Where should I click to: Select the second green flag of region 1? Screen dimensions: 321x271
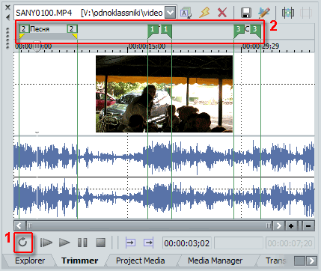[166, 29]
